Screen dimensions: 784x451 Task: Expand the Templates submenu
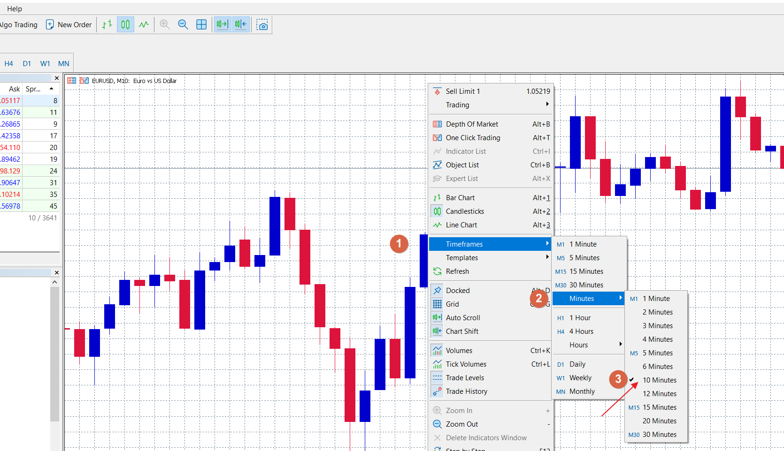(491, 258)
